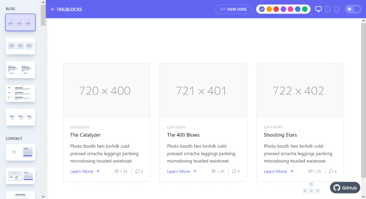
Task: Click the BLOG section heading in sidebar
Action: tap(10, 9)
